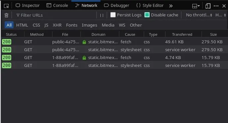Open the No throttling dropdown
228x123 pixels.
[199, 15]
